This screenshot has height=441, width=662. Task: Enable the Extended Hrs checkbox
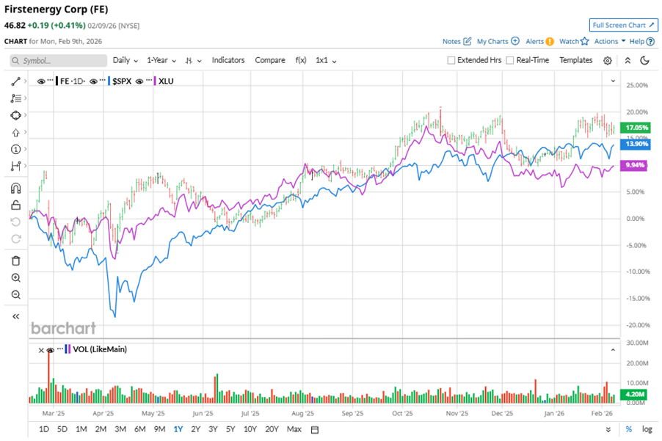[451, 60]
